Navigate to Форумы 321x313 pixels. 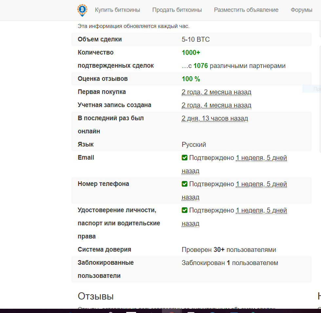pos(301,10)
